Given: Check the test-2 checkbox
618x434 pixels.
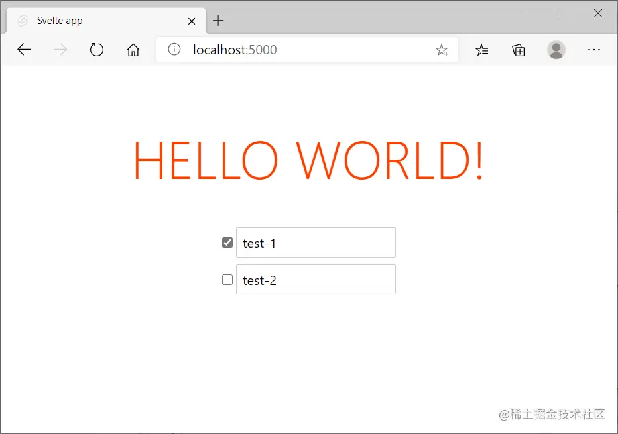Looking at the screenshot, I should [227, 280].
